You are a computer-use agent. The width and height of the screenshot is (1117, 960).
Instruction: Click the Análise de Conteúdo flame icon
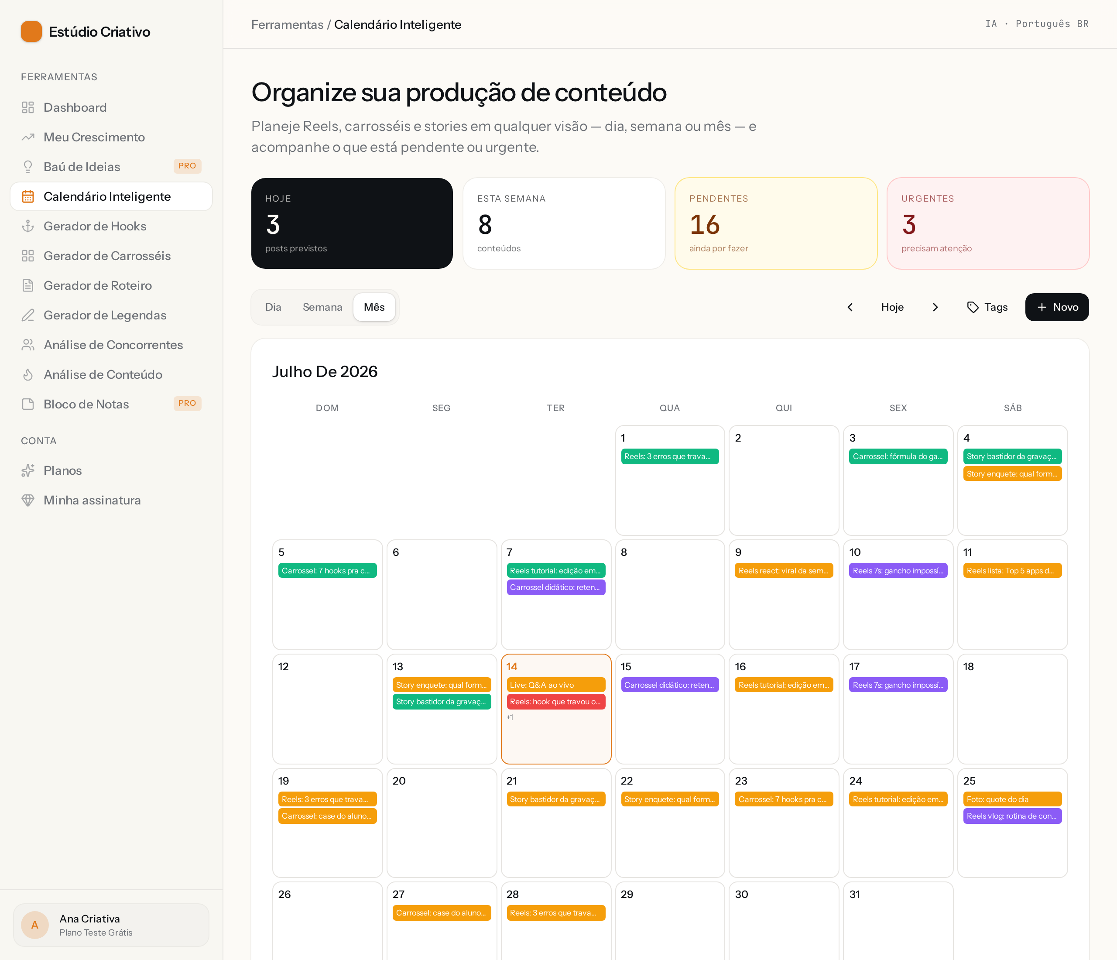(28, 374)
